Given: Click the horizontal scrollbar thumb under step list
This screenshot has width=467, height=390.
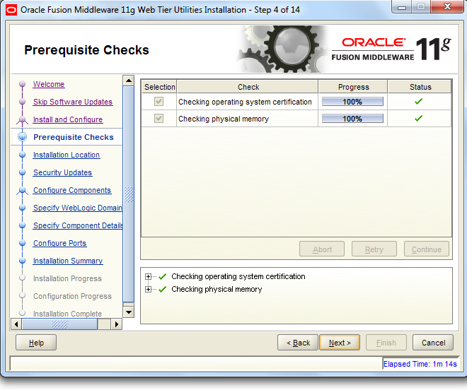Looking at the screenshot, I should click(59, 324).
